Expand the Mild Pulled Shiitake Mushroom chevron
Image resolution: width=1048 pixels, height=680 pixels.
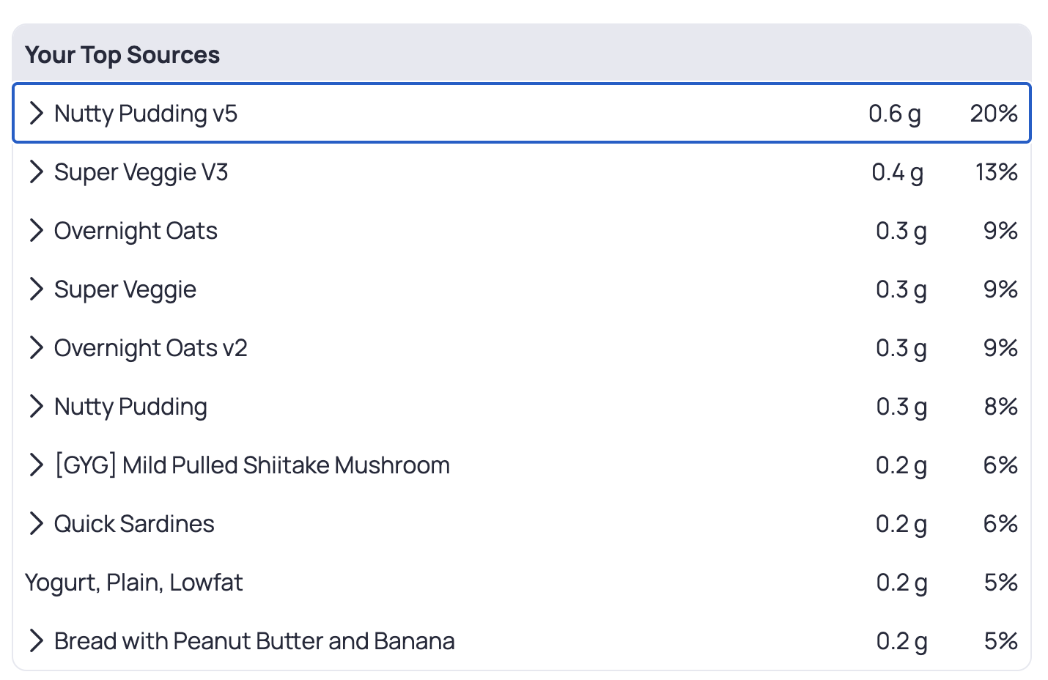36,465
